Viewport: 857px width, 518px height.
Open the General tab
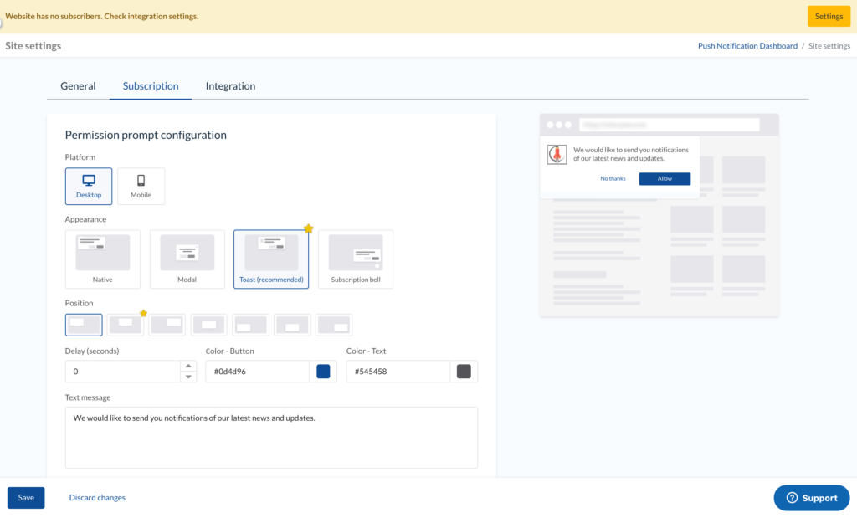point(78,86)
